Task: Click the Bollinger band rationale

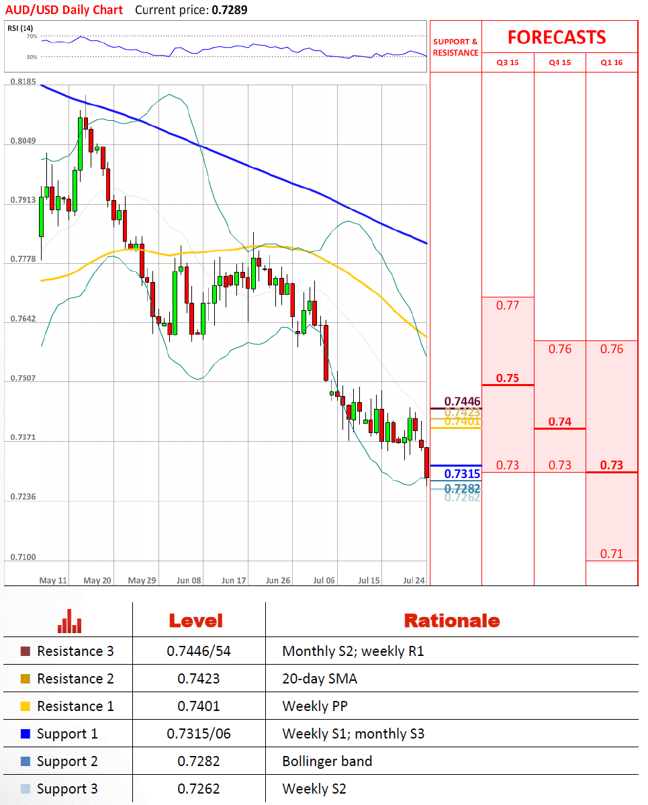Action: coord(327,761)
